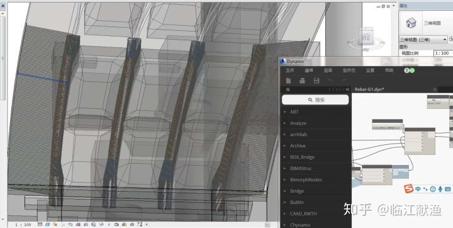Select blue highlighted line on bridge model
Image resolution: width=453 pixels, height=228 pixels.
click(x=43, y=78)
